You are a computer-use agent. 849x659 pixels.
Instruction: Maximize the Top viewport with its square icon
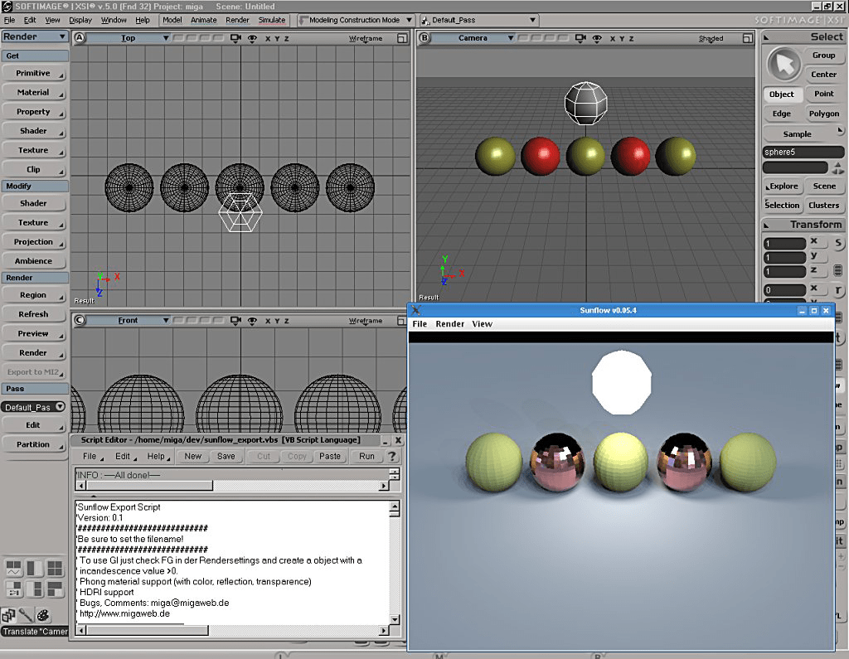coord(402,38)
